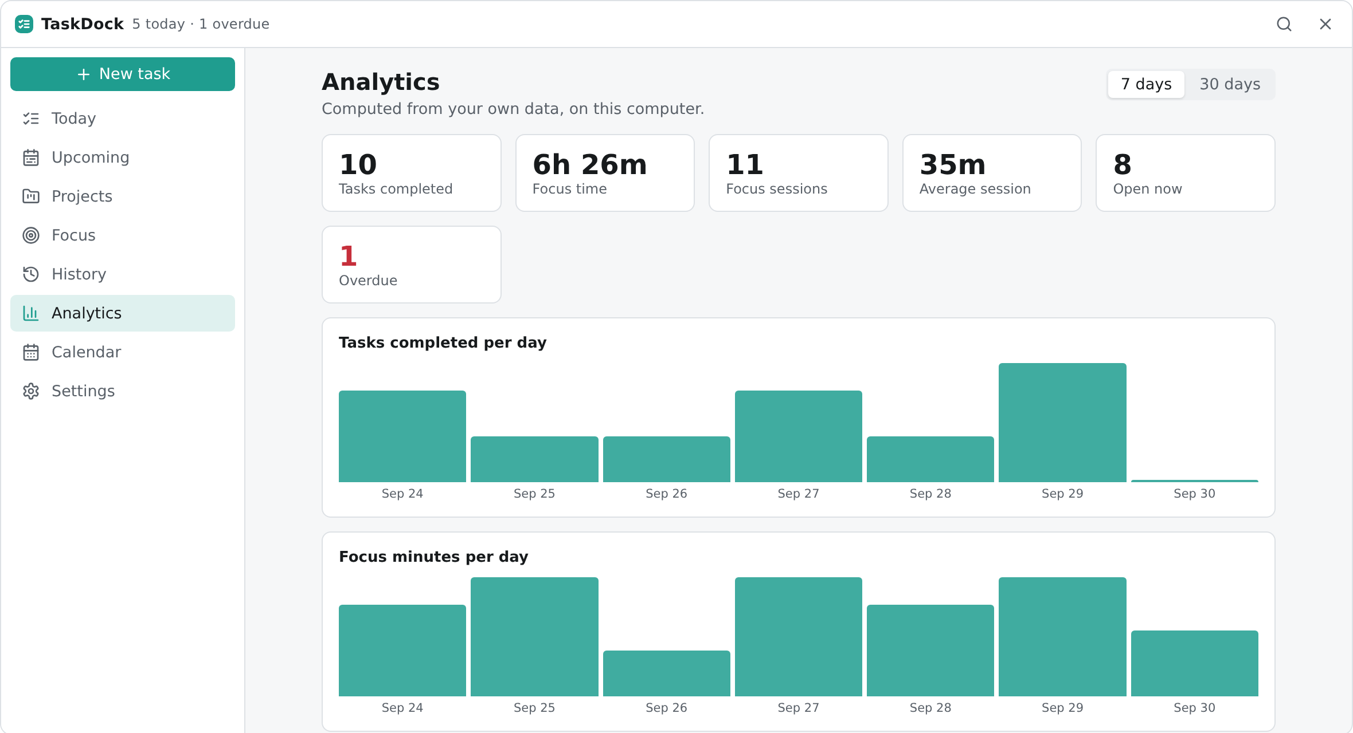The height and width of the screenshot is (733, 1353).
Task: Click the Open now stat card
Action: [x=1186, y=173]
